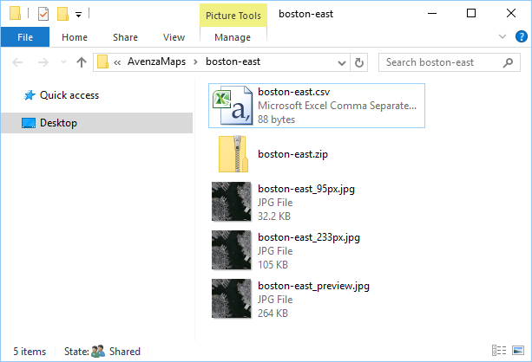Select the boston-east.zip file name

point(292,154)
